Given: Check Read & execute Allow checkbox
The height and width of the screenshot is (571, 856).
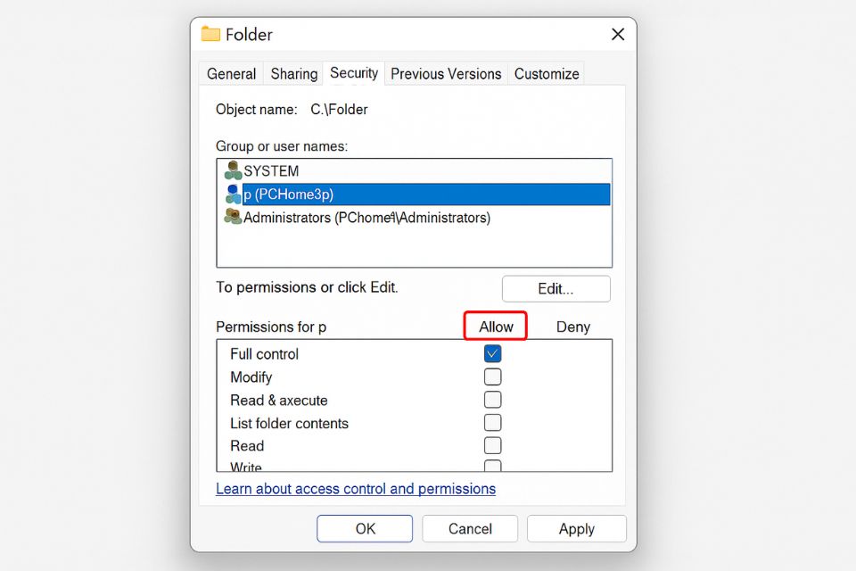Looking at the screenshot, I should 493,400.
